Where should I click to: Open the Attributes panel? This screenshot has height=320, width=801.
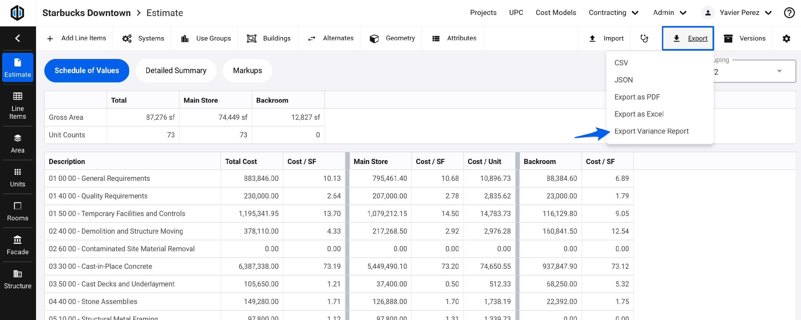click(454, 38)
